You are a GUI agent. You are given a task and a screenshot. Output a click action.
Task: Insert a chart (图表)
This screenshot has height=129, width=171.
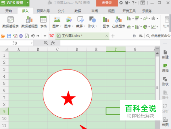click(106, 22)
